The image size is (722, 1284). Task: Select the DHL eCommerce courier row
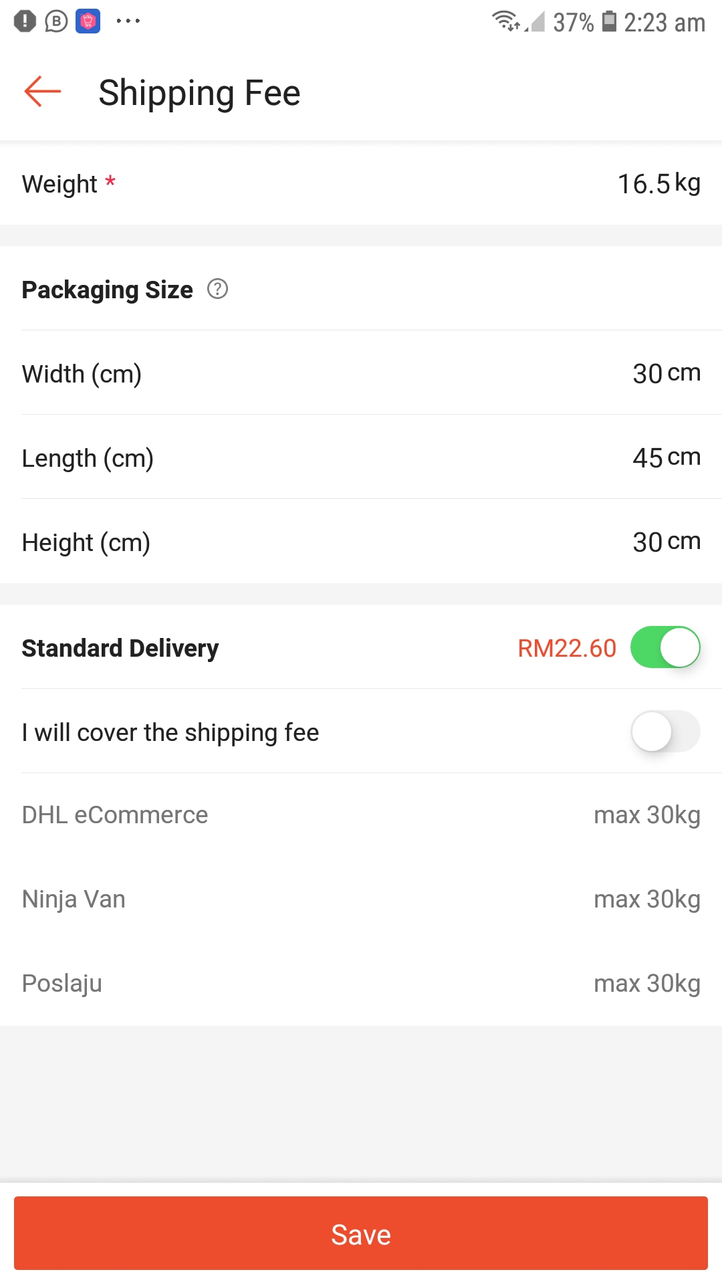(x=361, y=815)
